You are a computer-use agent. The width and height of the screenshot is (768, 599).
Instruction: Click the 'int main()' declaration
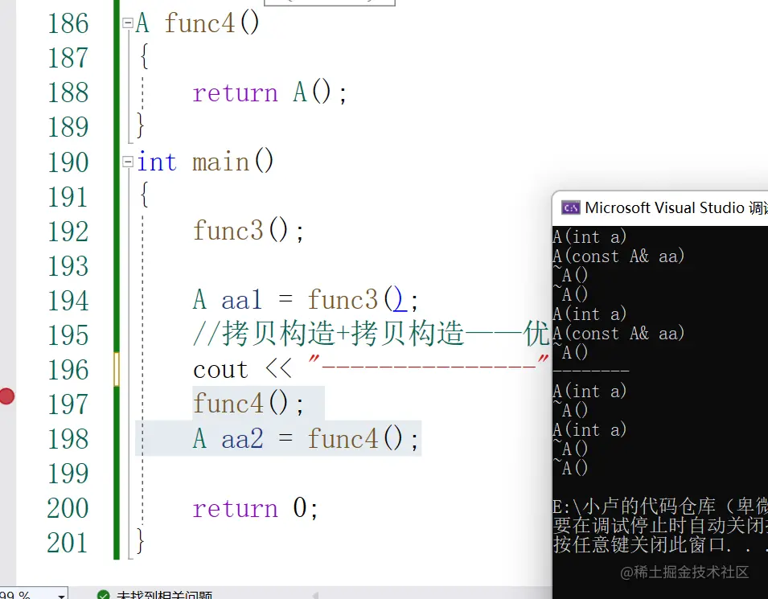tap(205, 162)
